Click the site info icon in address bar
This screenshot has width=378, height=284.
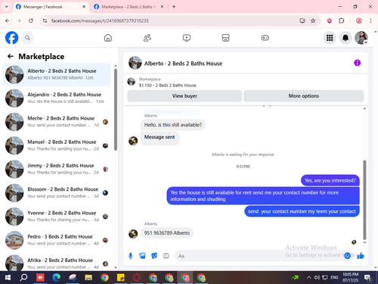tap(45, 20)
